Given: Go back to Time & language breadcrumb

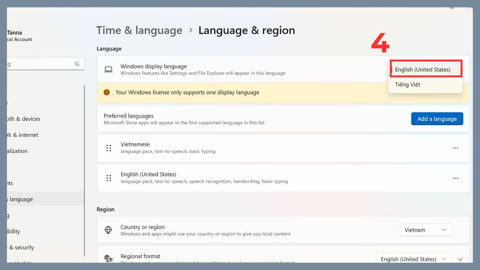Looking at the screenshot, I should pyautogui.click(x=139, y=30).
